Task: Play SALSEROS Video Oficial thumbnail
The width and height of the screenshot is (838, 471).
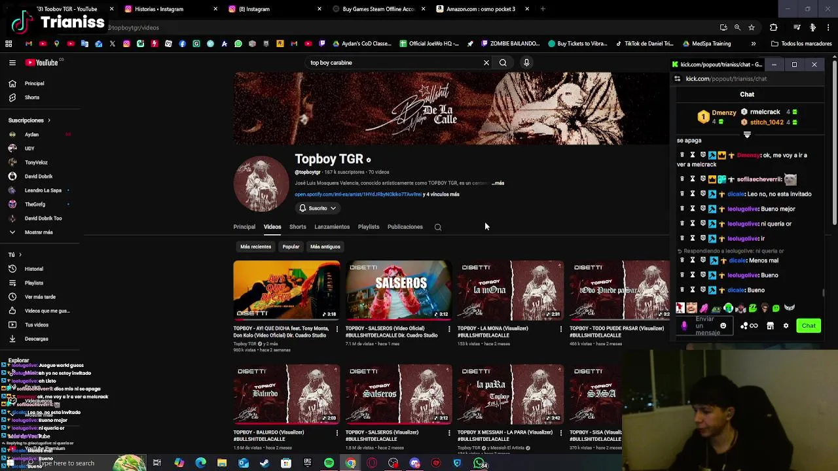Action: (x=398, y=290)
